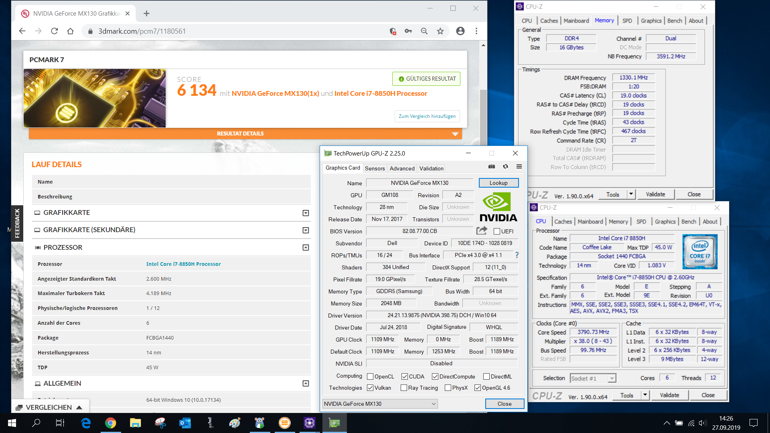
Task: Toggle UEFI checkbox in GPU-Z
Action: coord(497,231)
